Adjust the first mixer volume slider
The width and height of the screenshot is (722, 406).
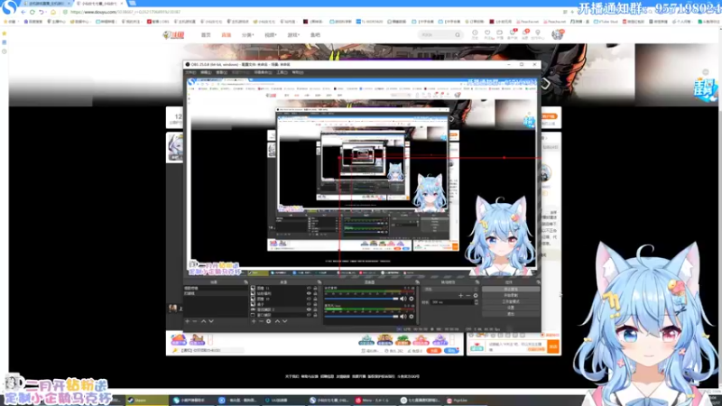[361, 299]
